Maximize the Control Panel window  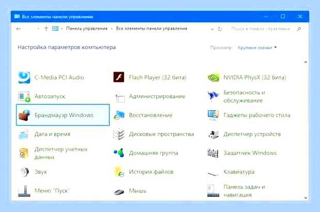283,17
